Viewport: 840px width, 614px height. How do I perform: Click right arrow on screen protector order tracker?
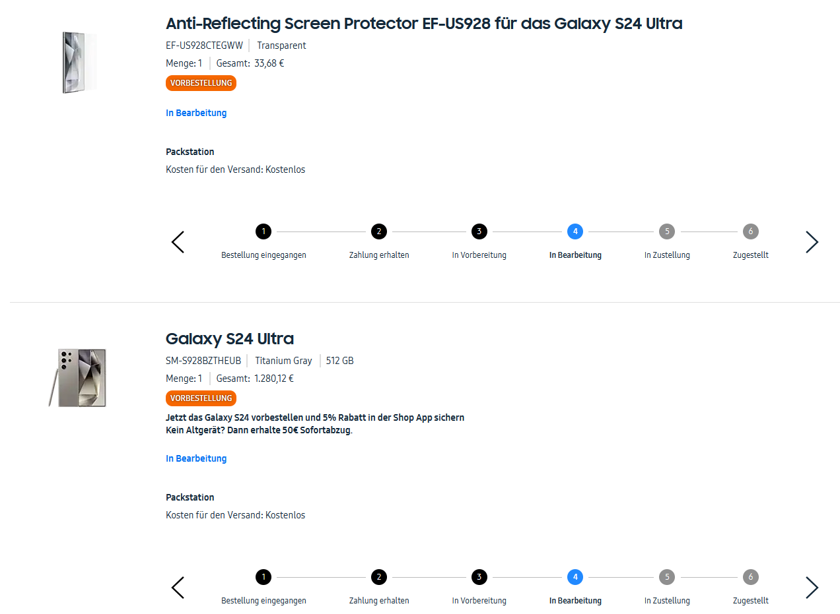click(812, 242)
